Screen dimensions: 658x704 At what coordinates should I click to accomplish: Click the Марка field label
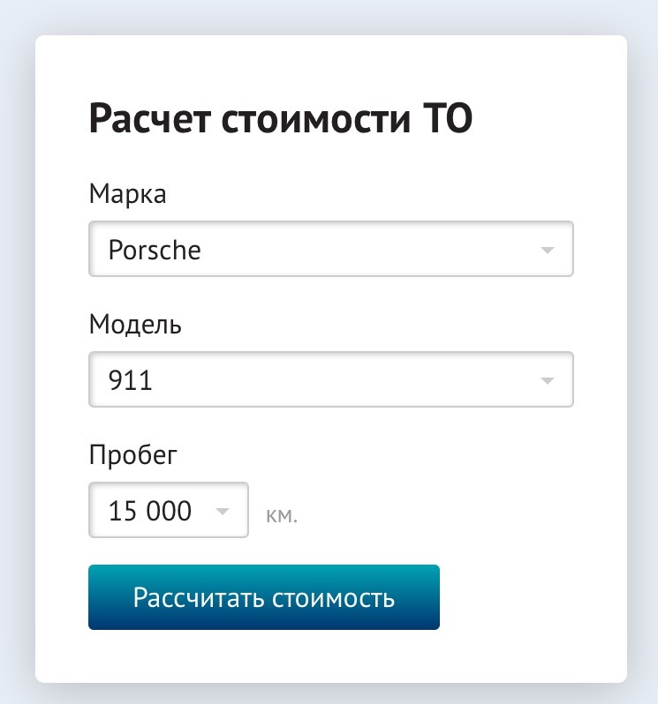pyautogui.click(x=127, y=193)
